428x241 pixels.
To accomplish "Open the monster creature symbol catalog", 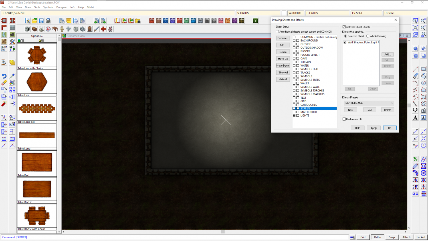I will [x=110, y=29].
